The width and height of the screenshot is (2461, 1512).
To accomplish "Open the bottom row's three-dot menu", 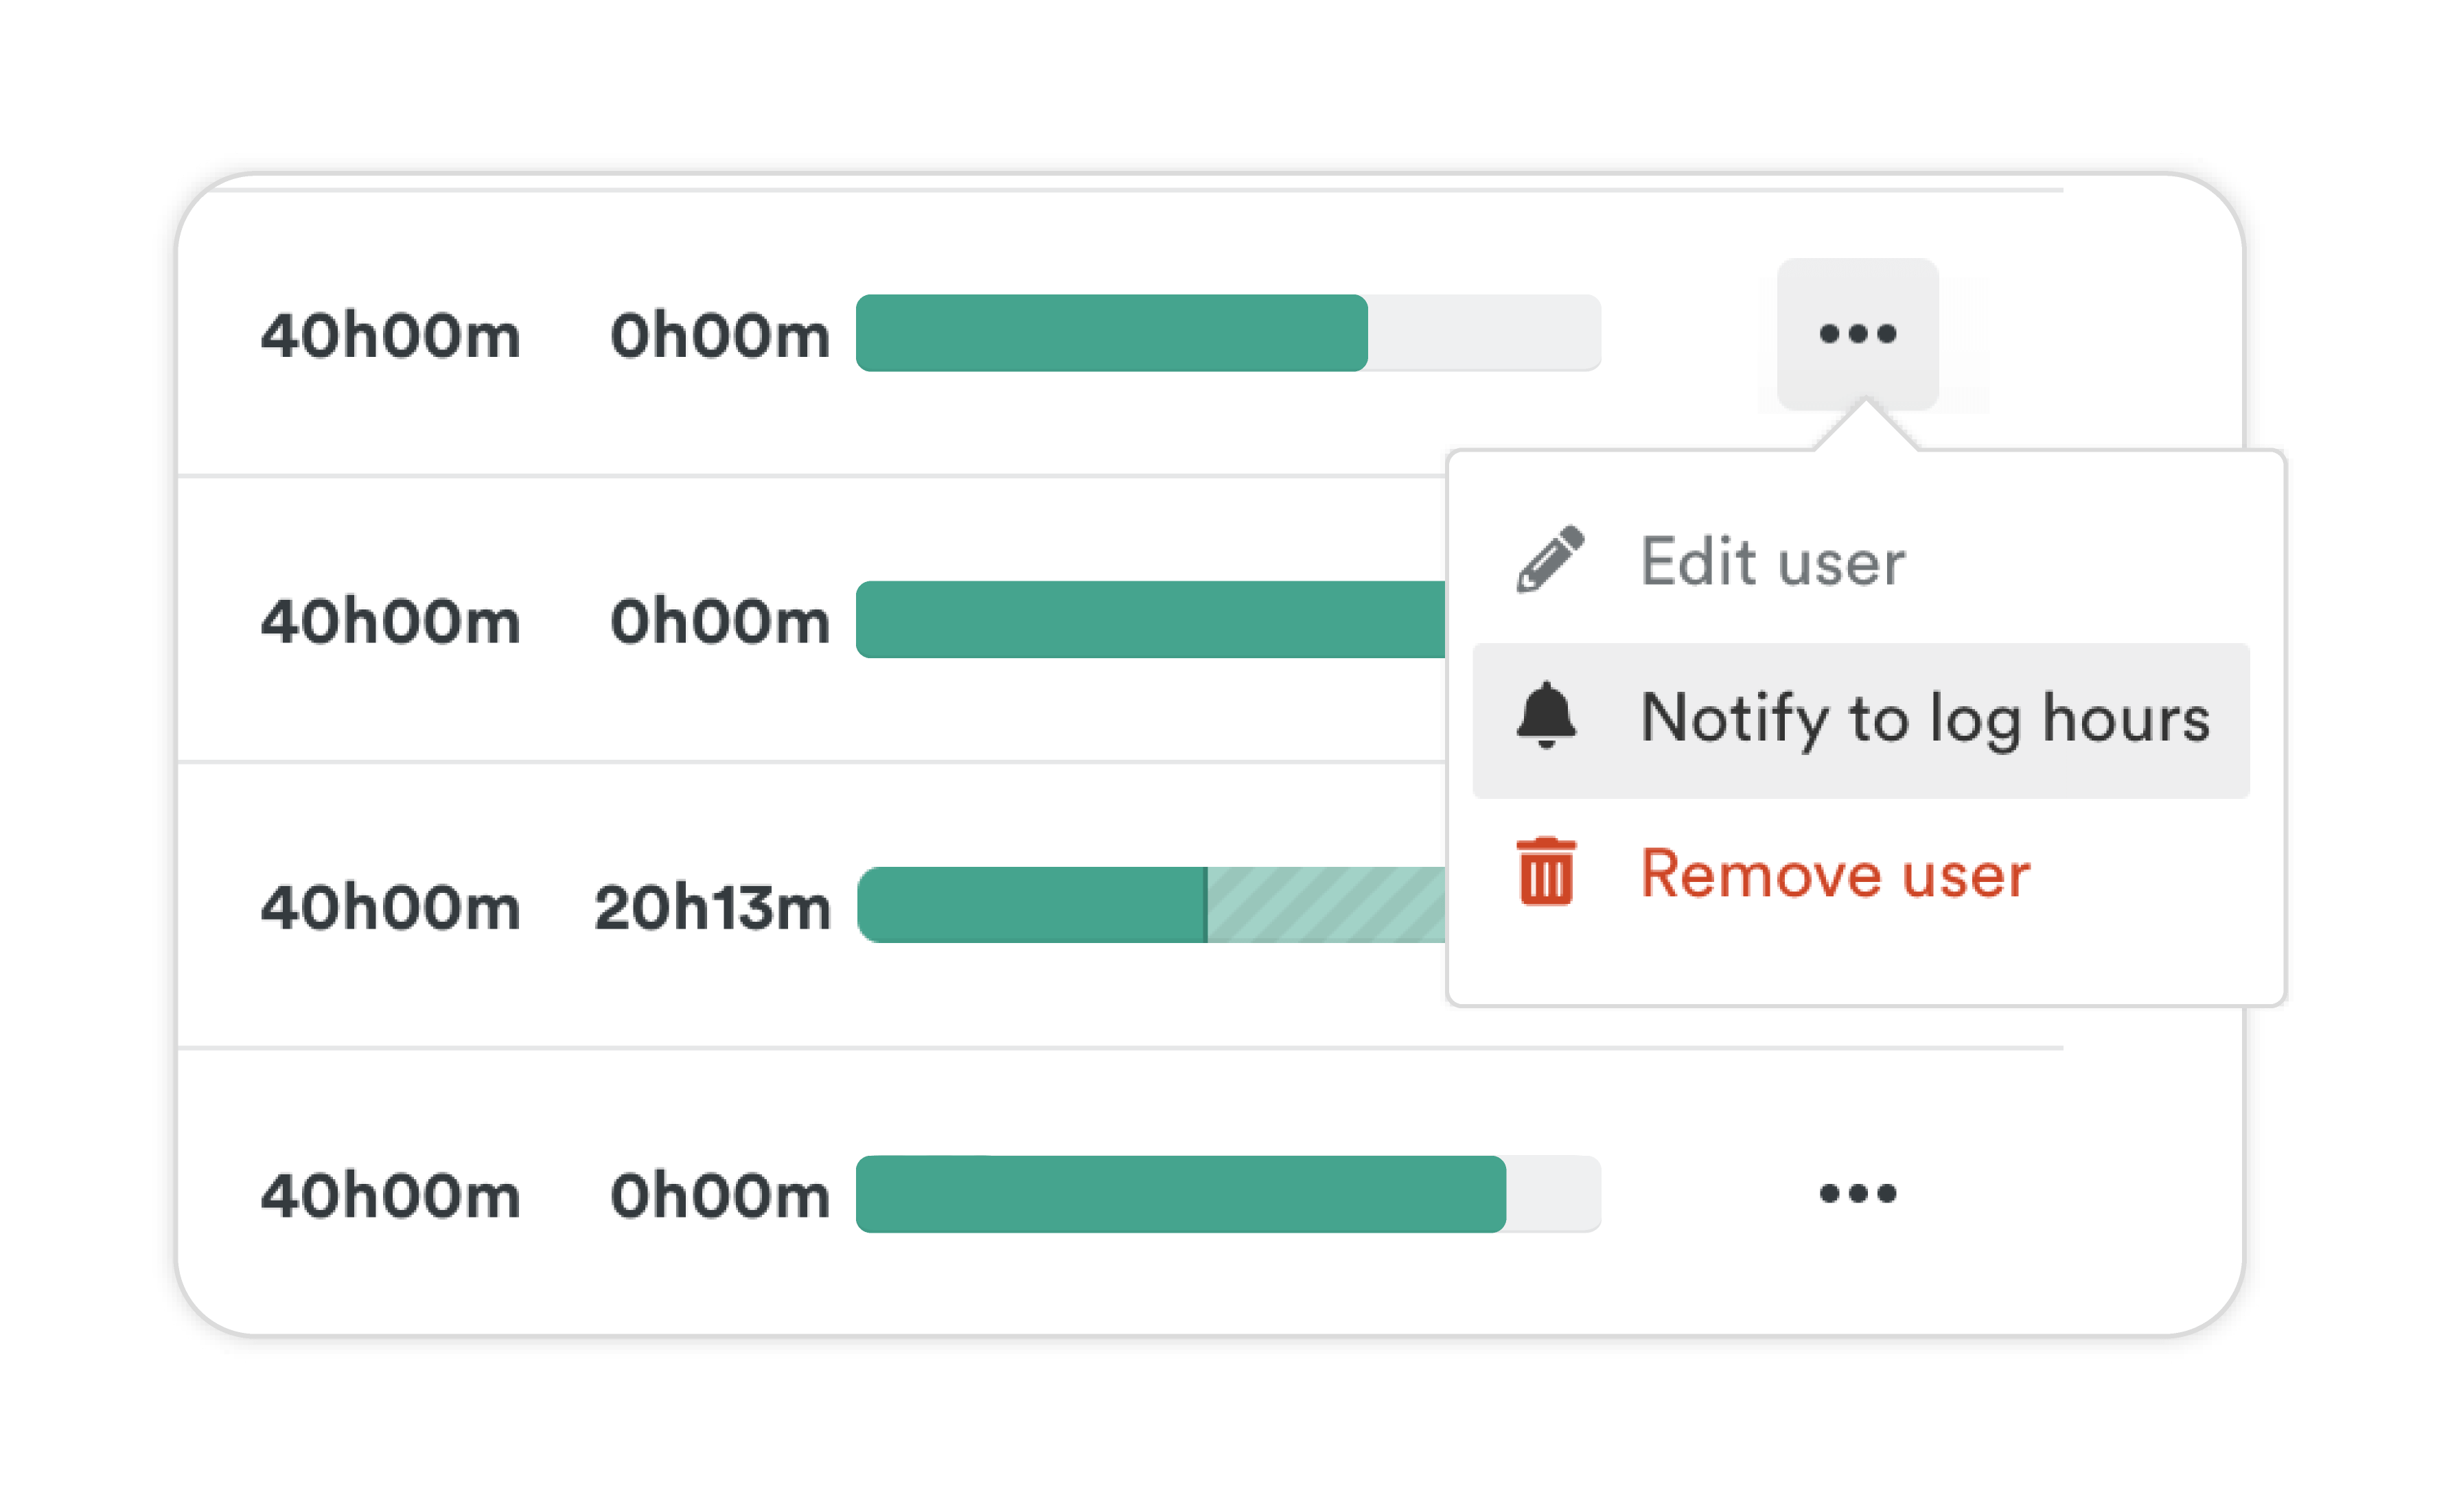I will pyautogui.click(x=1857, y=1193).
